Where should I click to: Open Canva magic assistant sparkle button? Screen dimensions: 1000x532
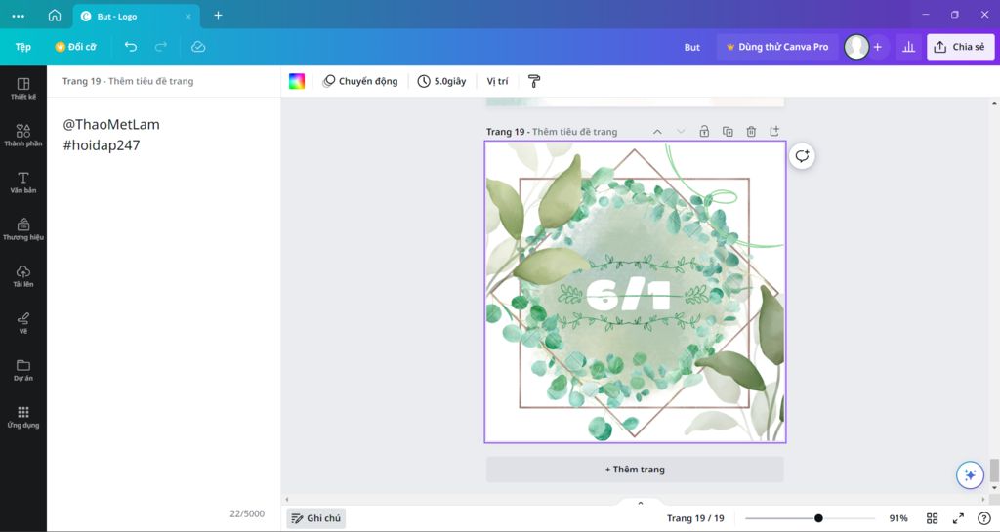pos(970,475)
